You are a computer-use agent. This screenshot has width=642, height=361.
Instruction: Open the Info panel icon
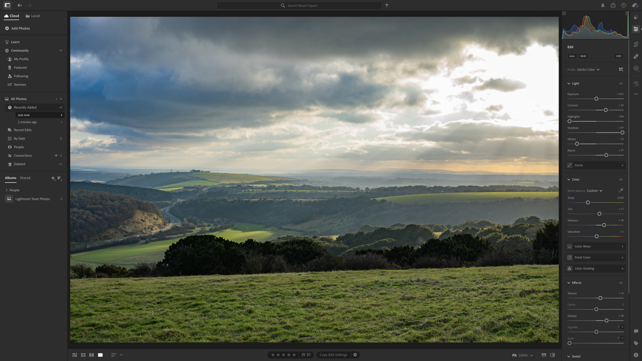coord(636,355)
